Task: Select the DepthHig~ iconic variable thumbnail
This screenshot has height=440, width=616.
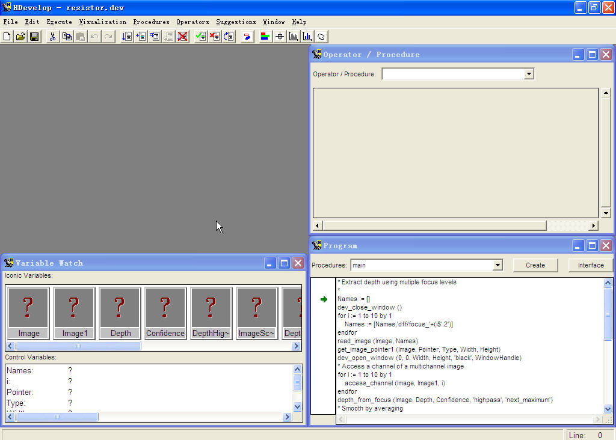Action: tap(211, 313)
